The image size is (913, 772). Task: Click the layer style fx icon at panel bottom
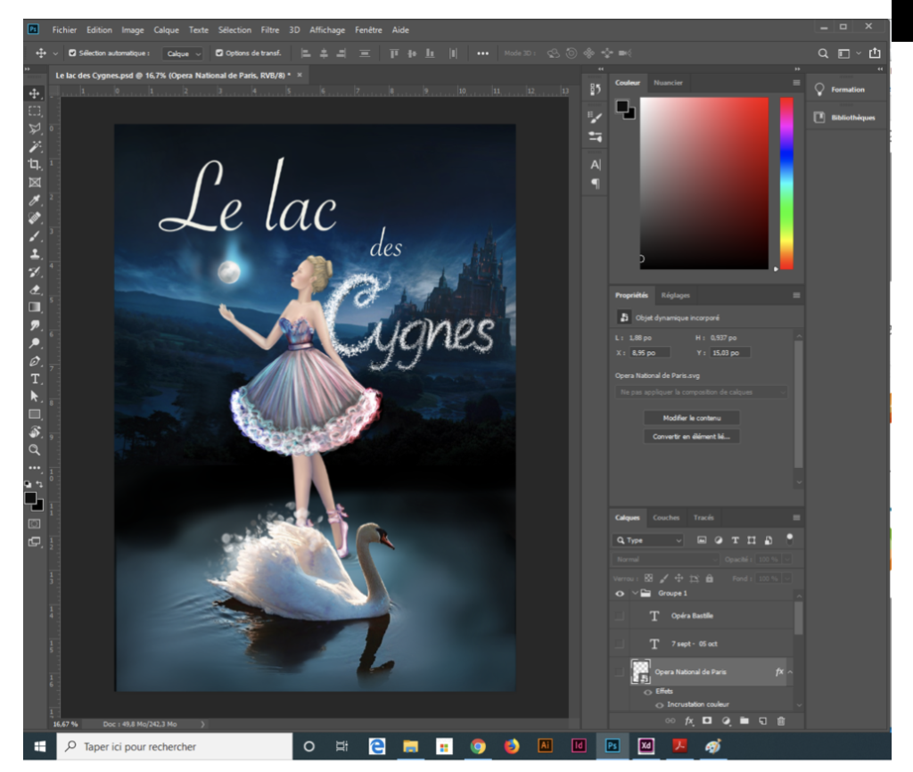[x=689, y=721]
